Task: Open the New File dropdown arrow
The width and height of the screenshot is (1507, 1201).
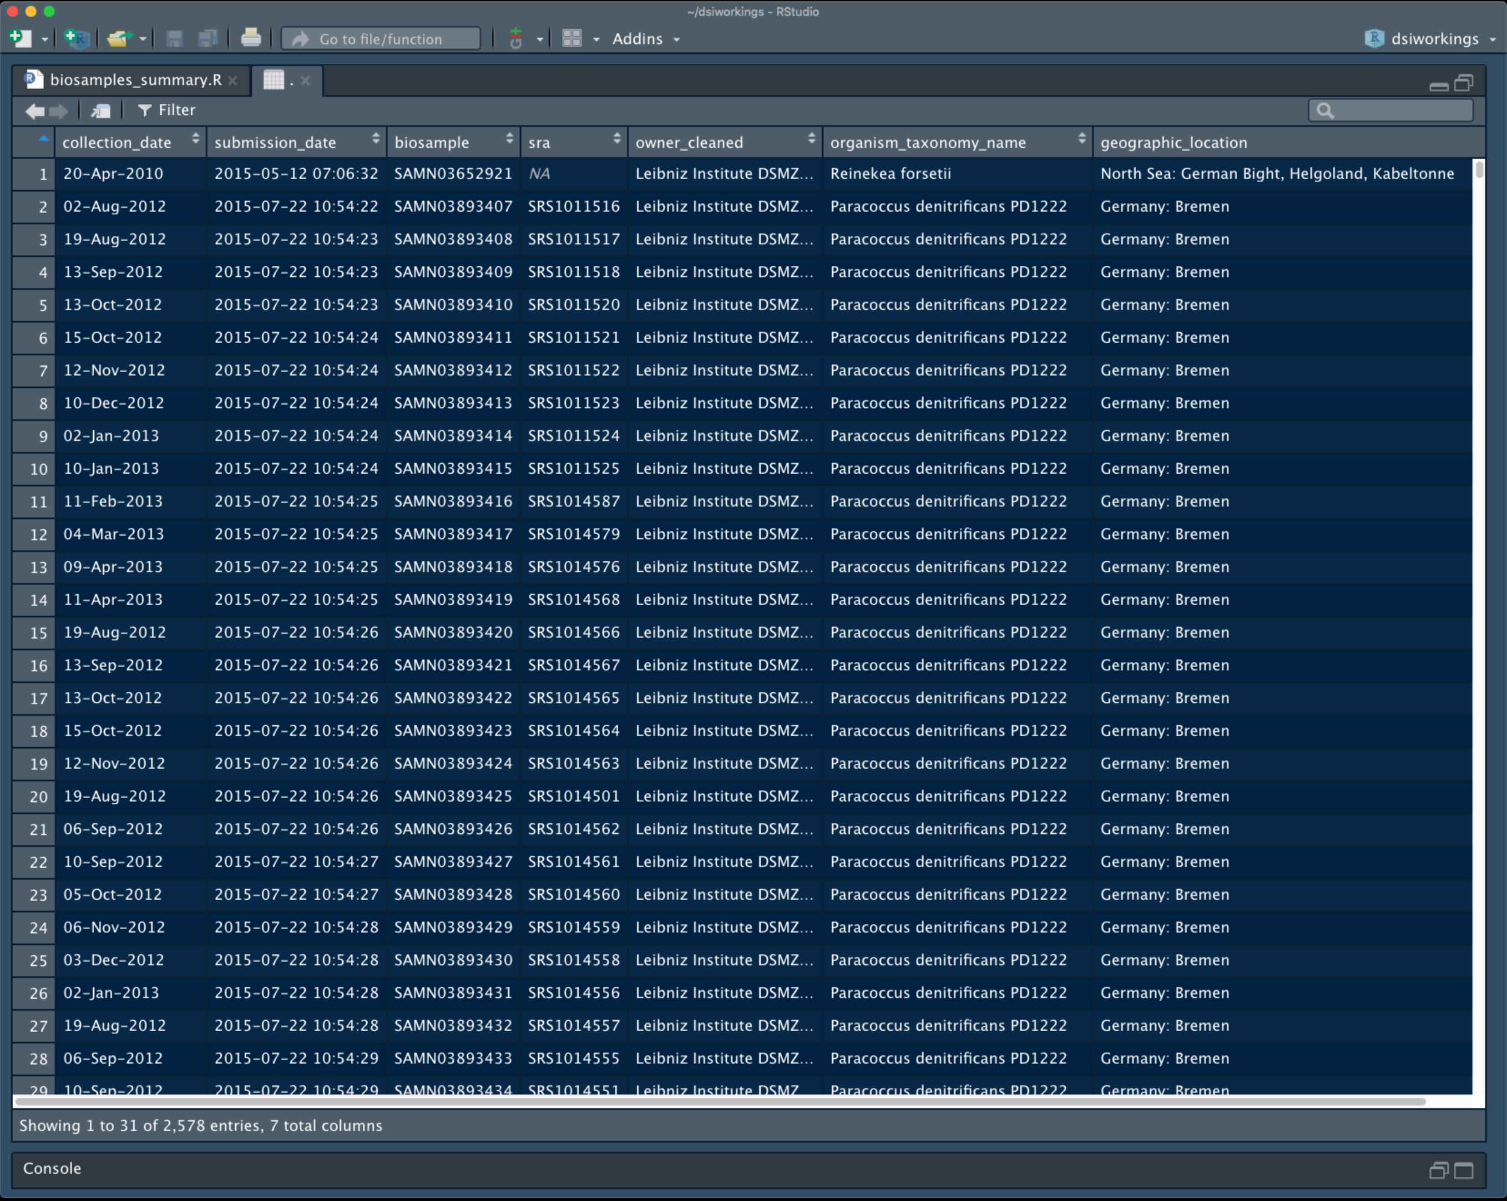Action: (45, 39)
